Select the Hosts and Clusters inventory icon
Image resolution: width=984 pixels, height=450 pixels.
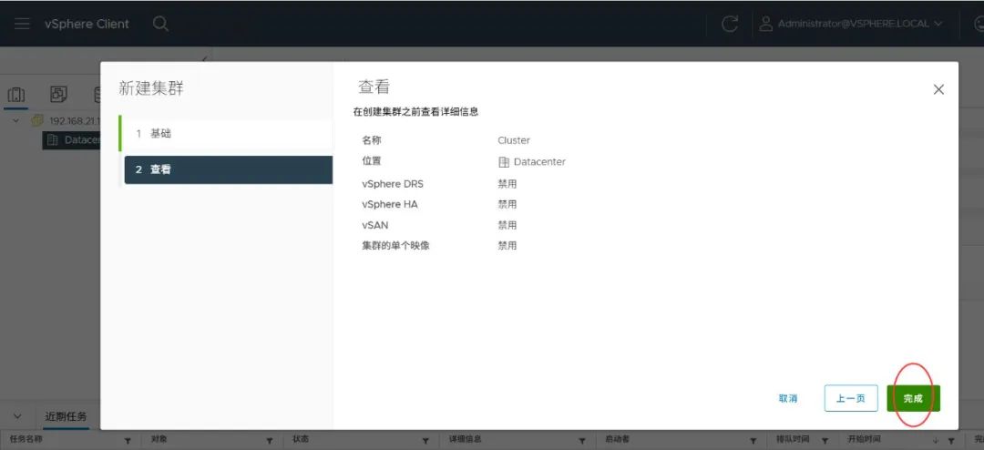click(15, 95)
